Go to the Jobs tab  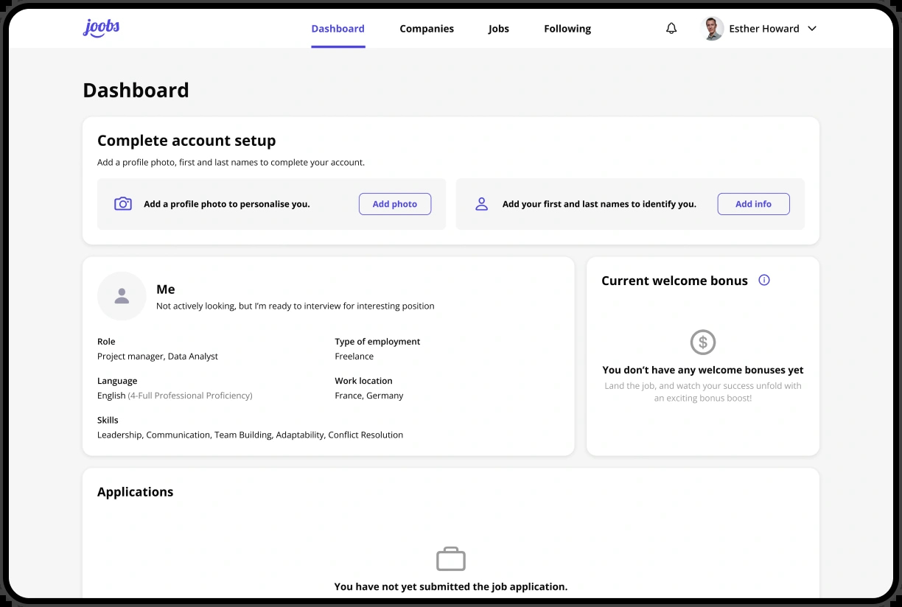coord(499,29)
